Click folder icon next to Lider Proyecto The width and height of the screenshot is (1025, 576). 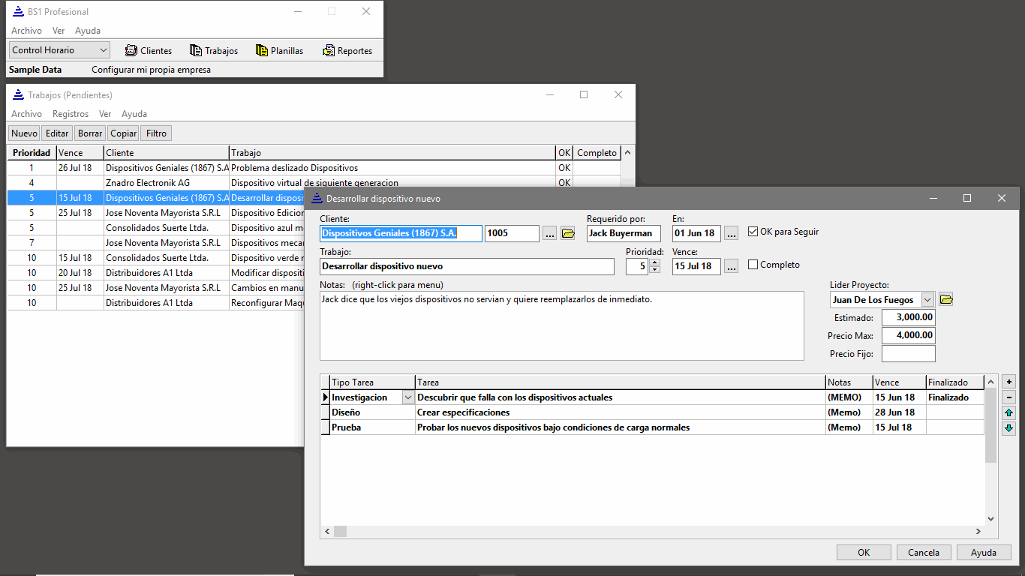pos(946,299)
